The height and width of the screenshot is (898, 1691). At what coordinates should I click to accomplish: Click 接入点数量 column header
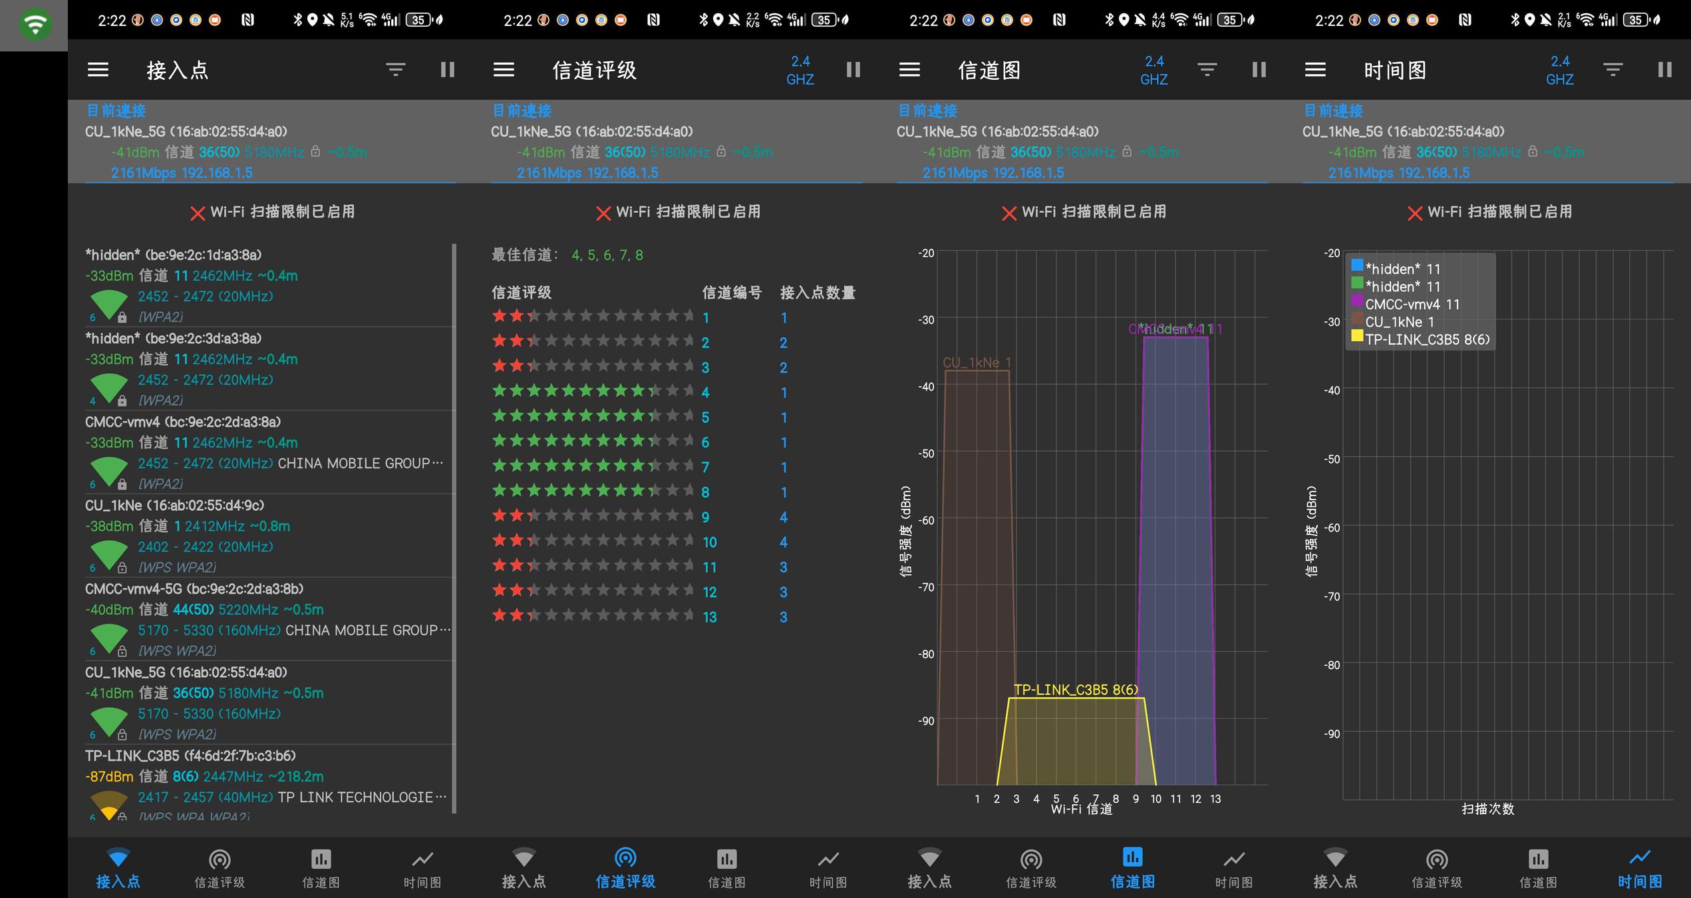(x=818, y=293)
